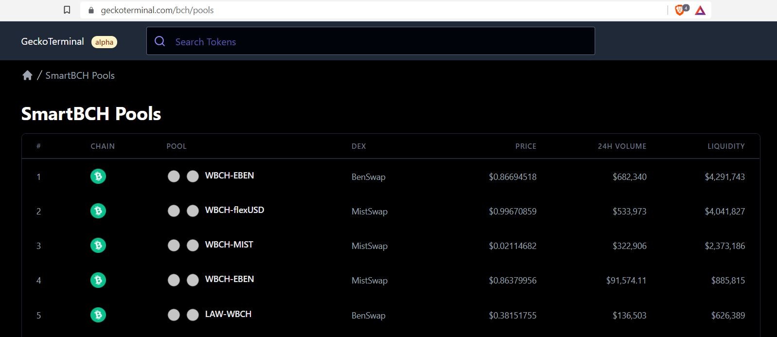Click the BCH chain icon in row 2

[x=98, y=211]
